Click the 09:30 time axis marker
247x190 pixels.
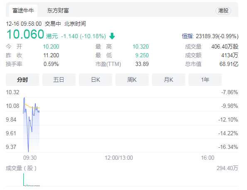point(30,158)
